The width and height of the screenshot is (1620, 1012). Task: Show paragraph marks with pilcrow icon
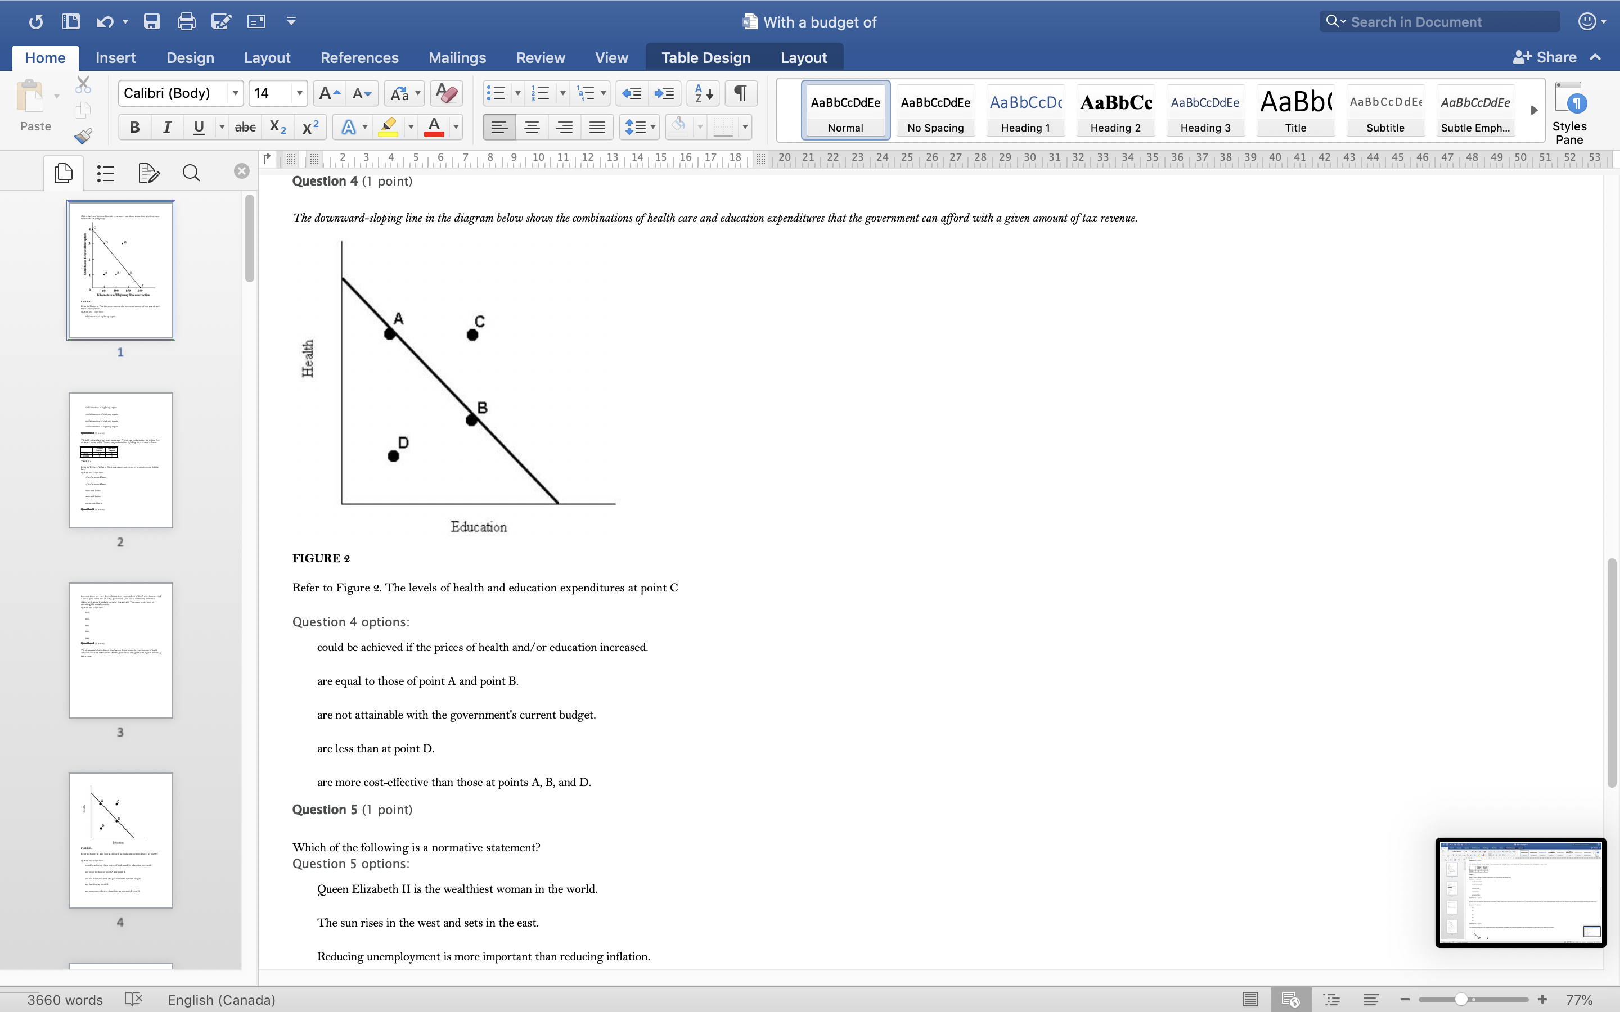[x=740, y=93]
